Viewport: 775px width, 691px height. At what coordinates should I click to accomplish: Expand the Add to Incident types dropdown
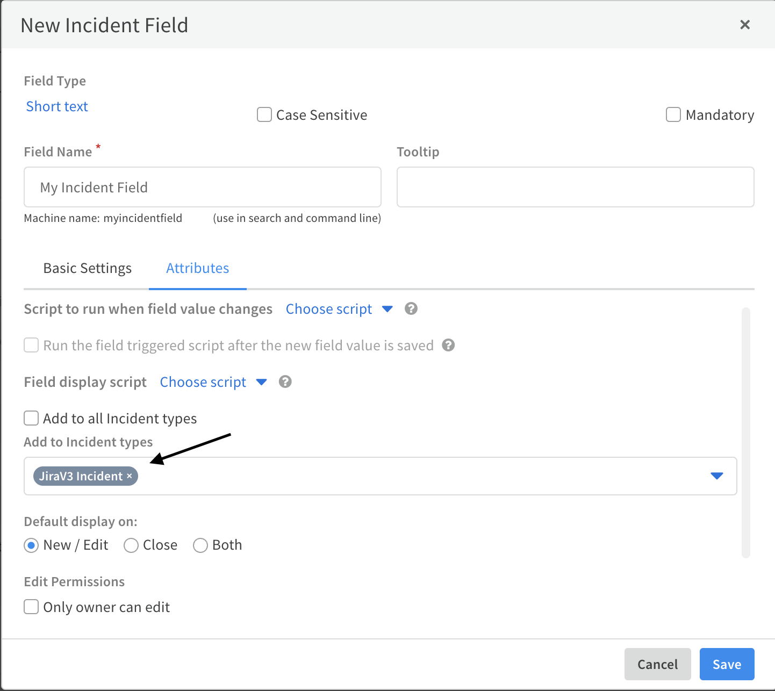coord(716,476)
